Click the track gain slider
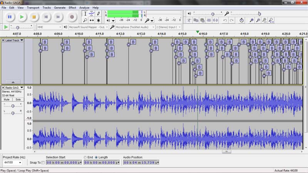 pos(13,106)
